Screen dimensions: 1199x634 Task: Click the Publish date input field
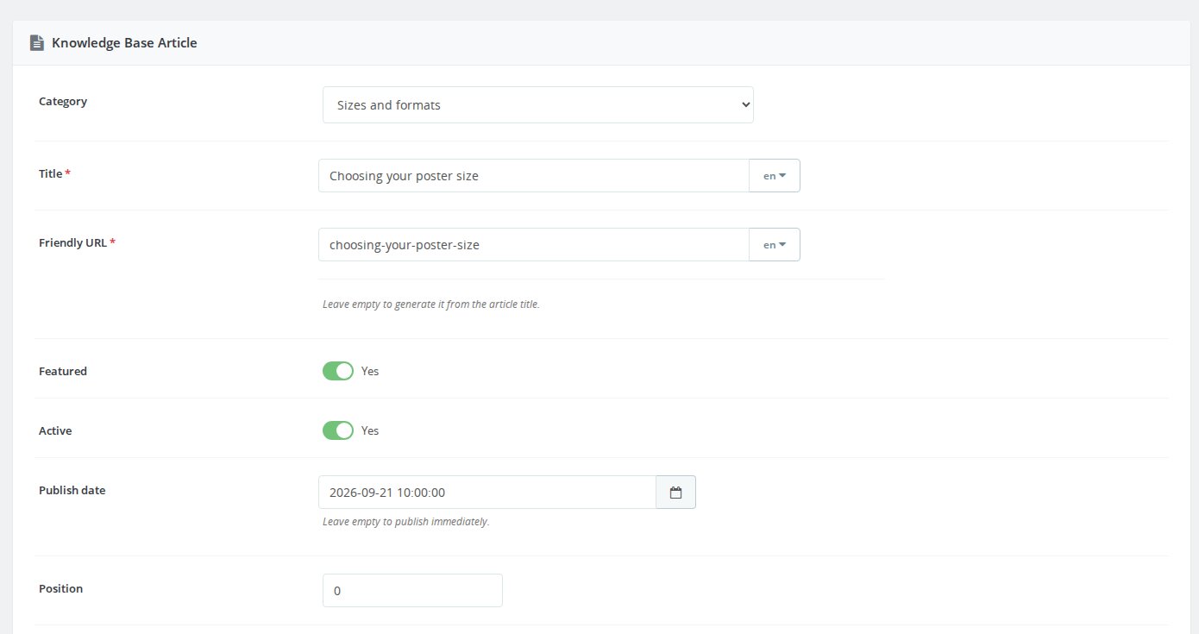click(x=487, y=493)
